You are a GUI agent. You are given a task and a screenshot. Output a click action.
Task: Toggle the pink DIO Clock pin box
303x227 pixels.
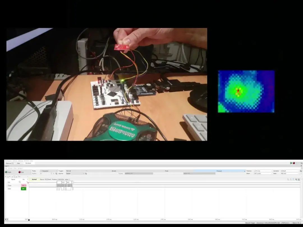[24, 186]
